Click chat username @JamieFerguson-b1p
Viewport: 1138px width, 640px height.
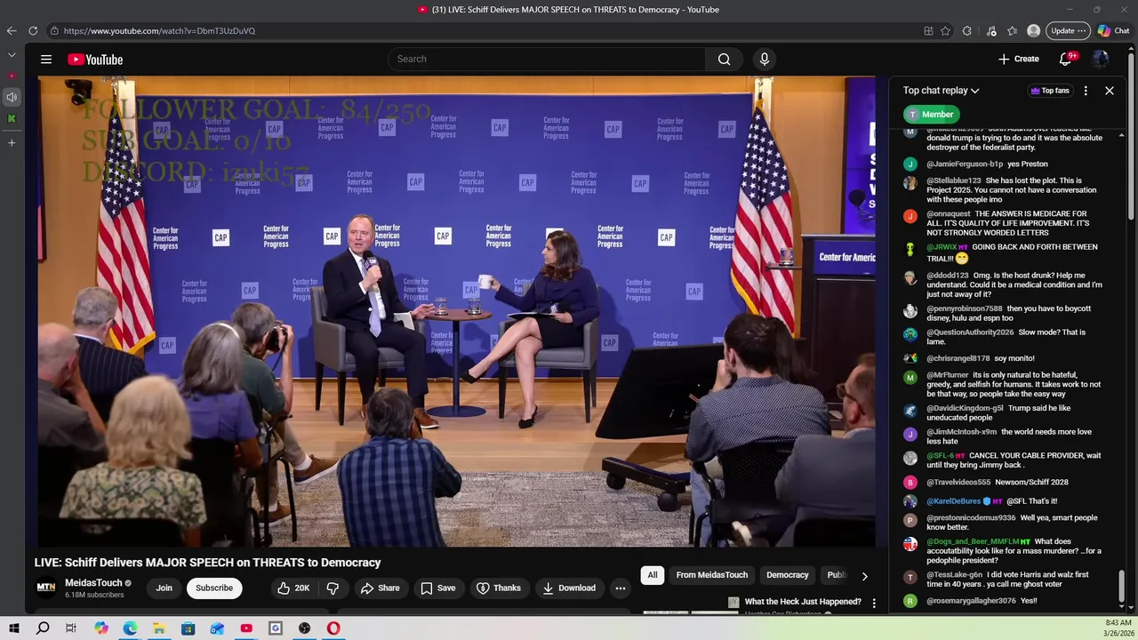[965, 164]
